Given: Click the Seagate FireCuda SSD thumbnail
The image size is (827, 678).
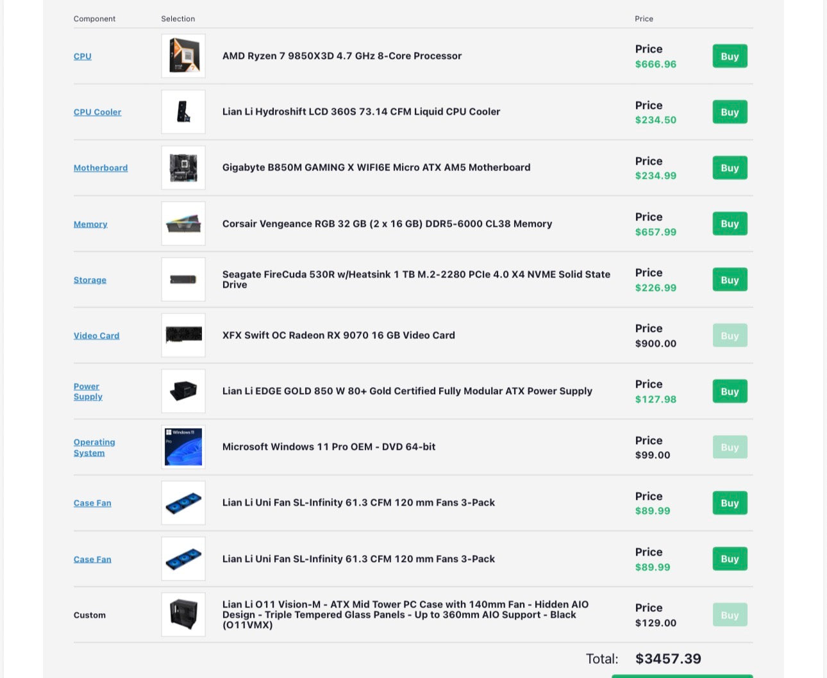Looking at the screenshot, I should pyautogui.click(x=183, y=279).
